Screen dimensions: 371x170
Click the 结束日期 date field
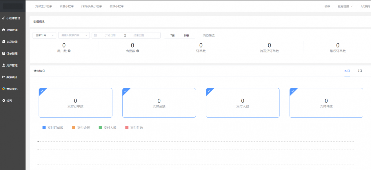139,35
